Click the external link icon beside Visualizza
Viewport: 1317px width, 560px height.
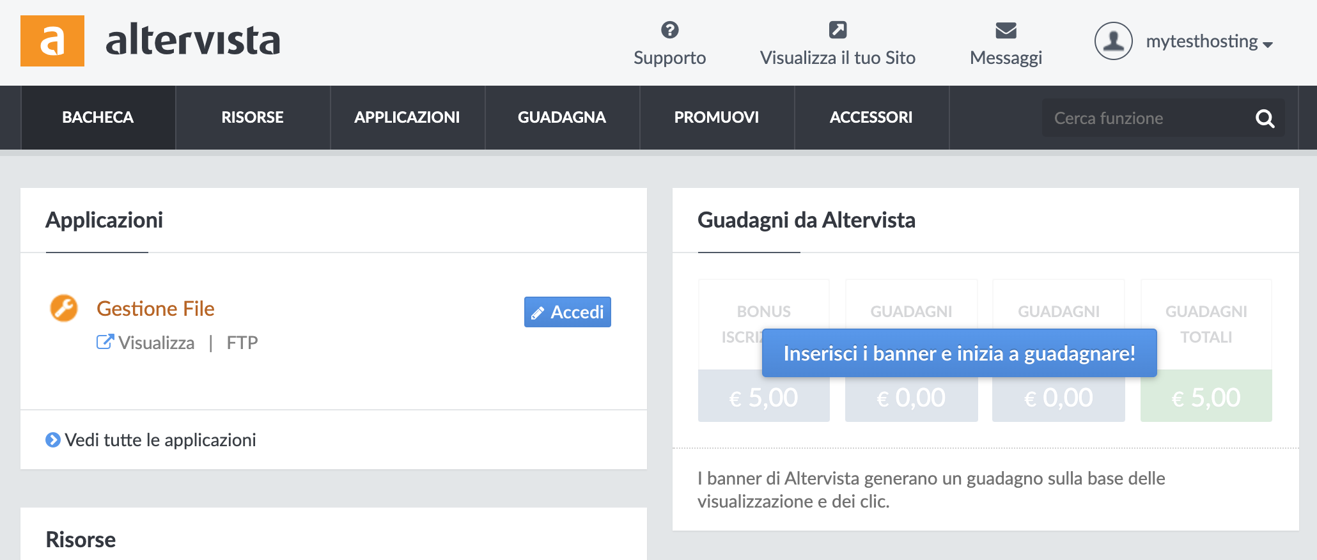pos(105,342)
